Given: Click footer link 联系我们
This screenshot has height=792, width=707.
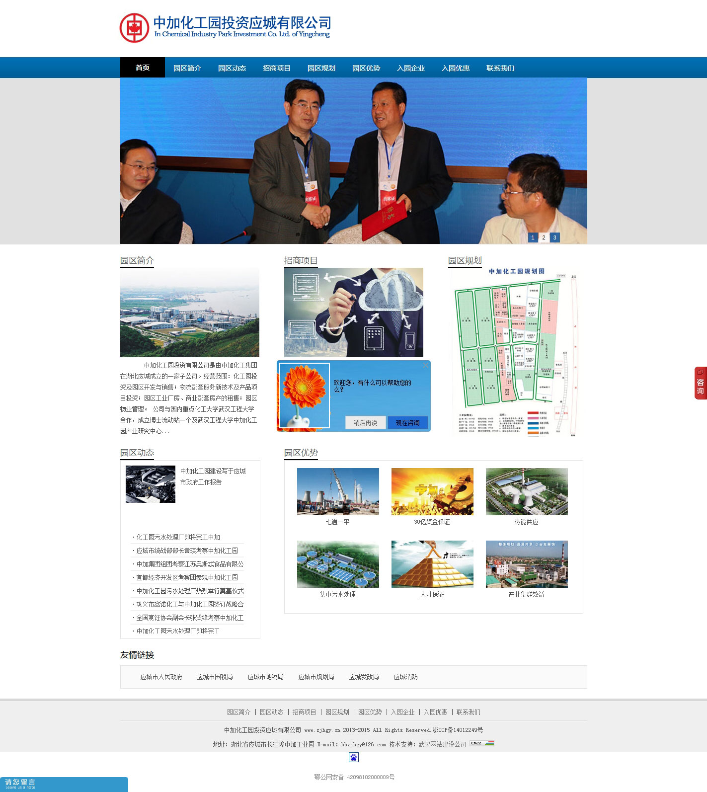Looking at the screenshot, I should [x=469, y=712].
